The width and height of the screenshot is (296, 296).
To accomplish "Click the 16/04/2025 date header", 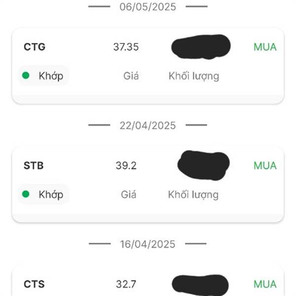I will 148,244.
